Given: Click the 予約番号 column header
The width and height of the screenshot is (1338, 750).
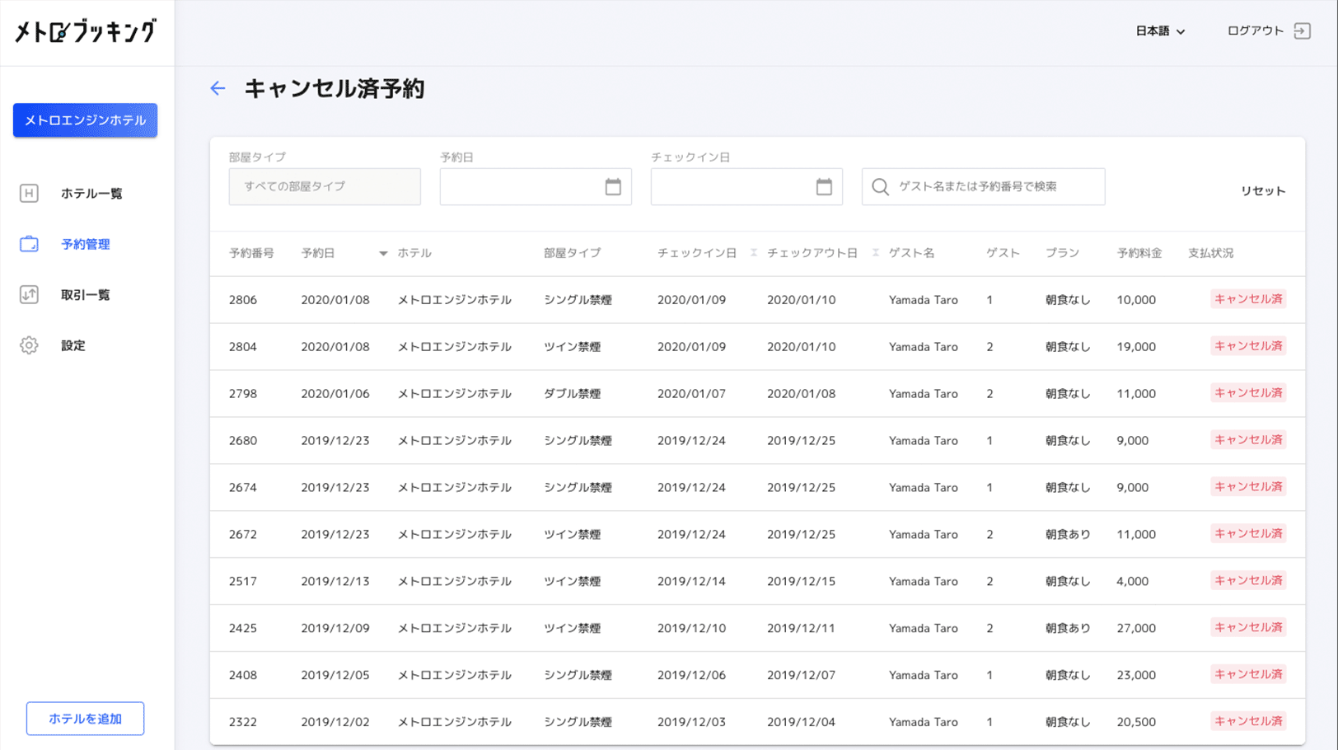Looking at the screenshot, I should pyautogui.click(x=252, y=253).
